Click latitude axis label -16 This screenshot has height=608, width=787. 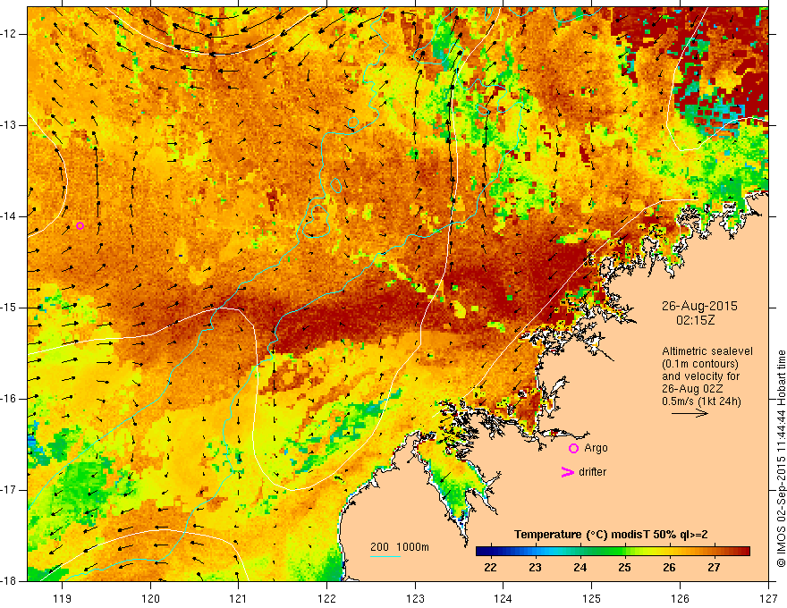pyautogui.click(x=10, y=399)
